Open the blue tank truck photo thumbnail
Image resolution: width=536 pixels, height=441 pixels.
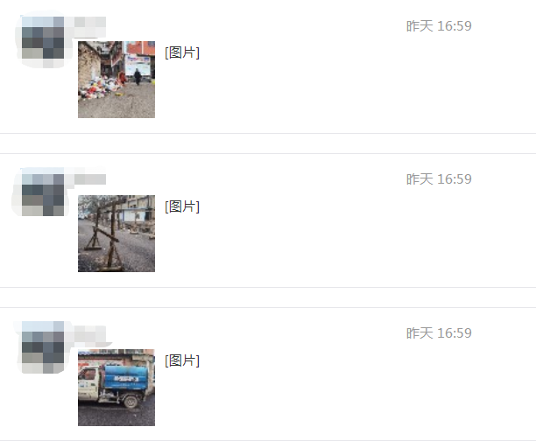point(116,388)
